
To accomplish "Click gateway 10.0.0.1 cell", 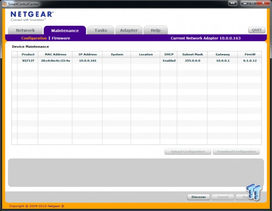I will point(222,61).
